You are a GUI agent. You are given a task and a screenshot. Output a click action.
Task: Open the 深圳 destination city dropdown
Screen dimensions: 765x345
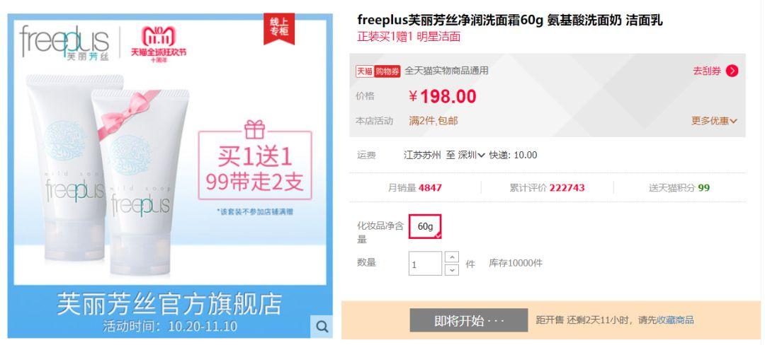pyautogui.click(x=471, y=156)
